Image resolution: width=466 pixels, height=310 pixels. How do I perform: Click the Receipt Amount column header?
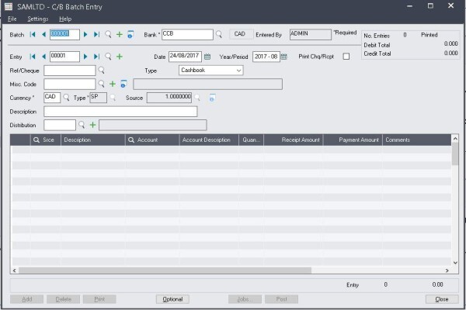click(294, 139)
